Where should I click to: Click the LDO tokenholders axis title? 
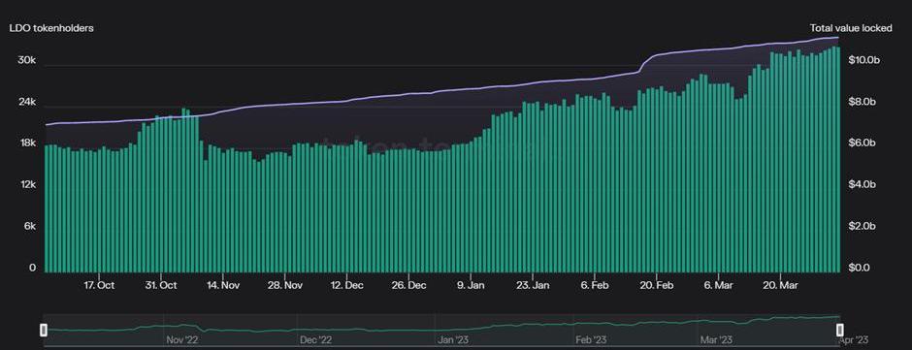51,28
